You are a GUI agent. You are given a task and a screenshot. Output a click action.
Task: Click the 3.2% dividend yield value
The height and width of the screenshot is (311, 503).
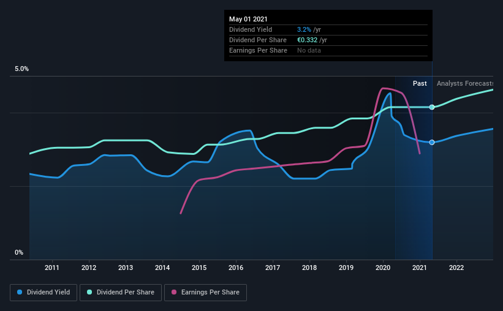coord(304,30)
